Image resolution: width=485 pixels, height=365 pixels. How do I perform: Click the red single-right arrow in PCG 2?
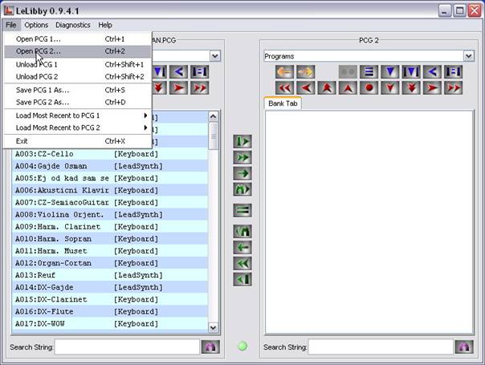(432, 88)
